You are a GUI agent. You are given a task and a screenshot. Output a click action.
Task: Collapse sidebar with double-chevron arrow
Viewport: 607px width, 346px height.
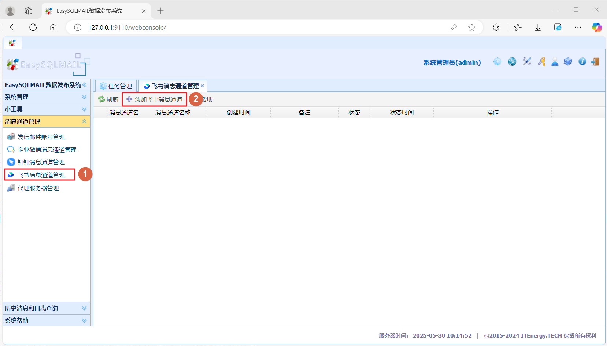pyautogui.click(x=85, y=85)
